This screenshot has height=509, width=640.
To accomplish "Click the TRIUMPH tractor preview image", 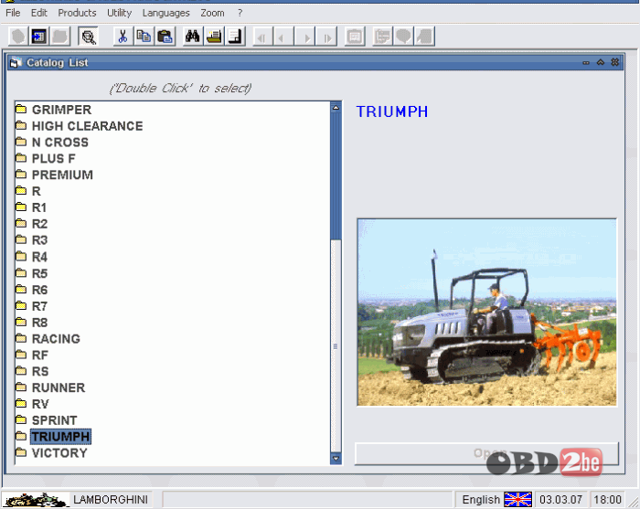I will pyautogui.click(x=486, y=312).
